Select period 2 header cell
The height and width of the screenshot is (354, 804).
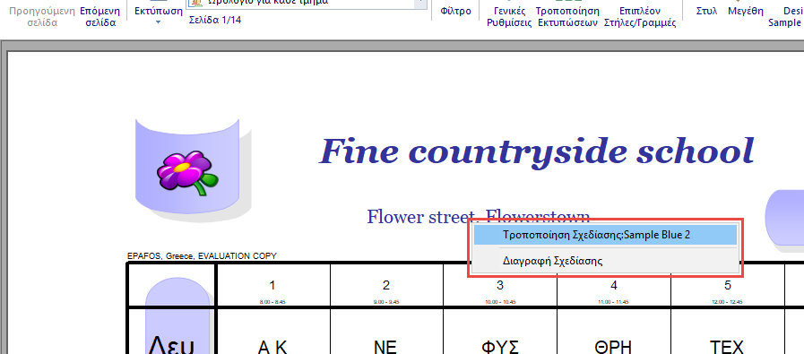coord(386,286)
